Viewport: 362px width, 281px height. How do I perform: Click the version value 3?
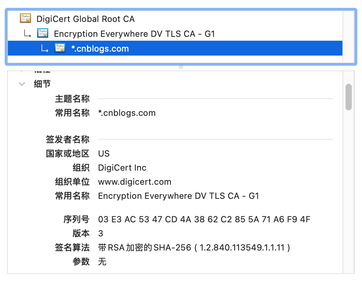101,234
